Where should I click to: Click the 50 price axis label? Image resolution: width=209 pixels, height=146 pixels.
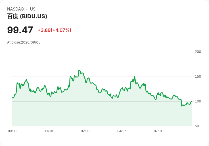click(x=197, y=126)
